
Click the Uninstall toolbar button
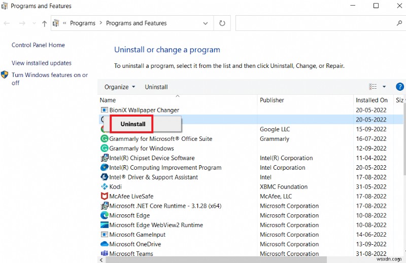pyautogui.click(x=156, y=87)
